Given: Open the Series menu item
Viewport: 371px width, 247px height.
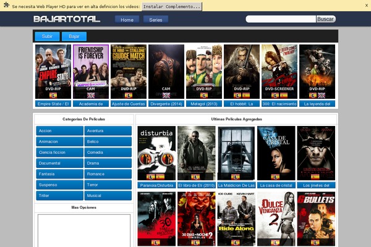Looking at the screenshot, I should point(156,20).
